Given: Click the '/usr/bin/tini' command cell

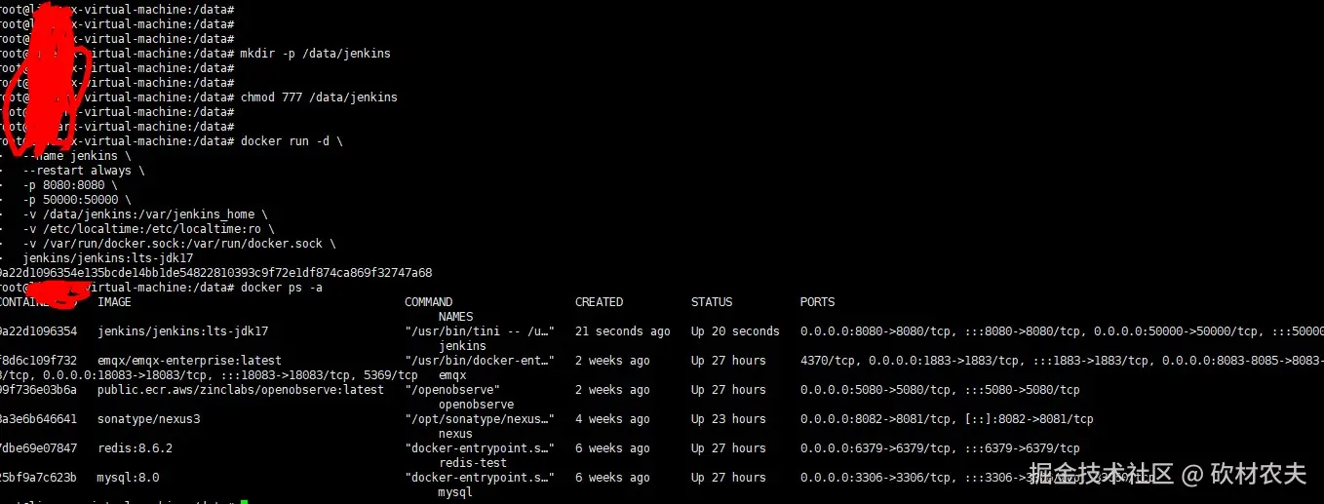Looking at the screenshot, I should coord(480,331).
